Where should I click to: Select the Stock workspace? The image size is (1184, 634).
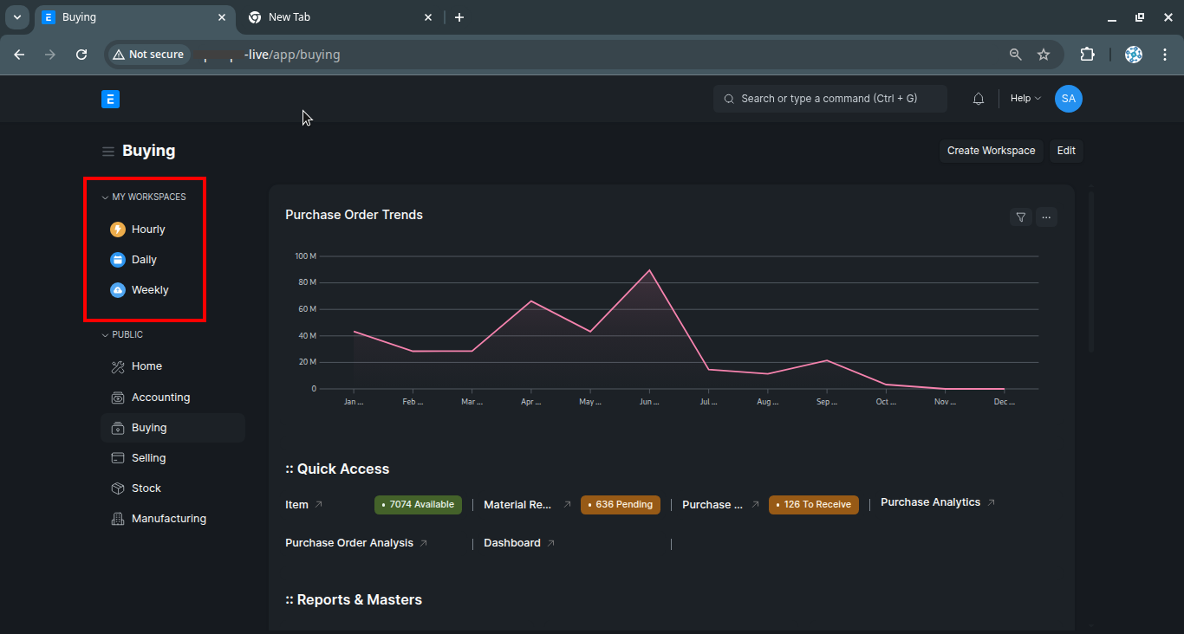146,488
